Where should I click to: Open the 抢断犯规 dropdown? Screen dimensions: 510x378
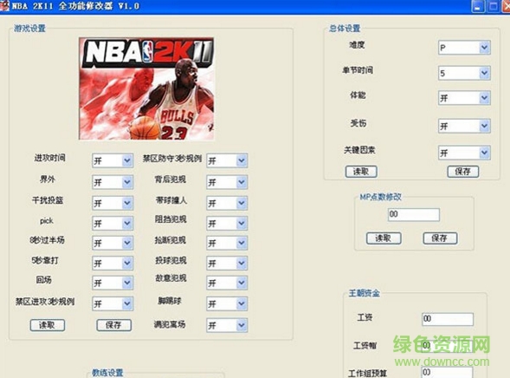[227, 243]
